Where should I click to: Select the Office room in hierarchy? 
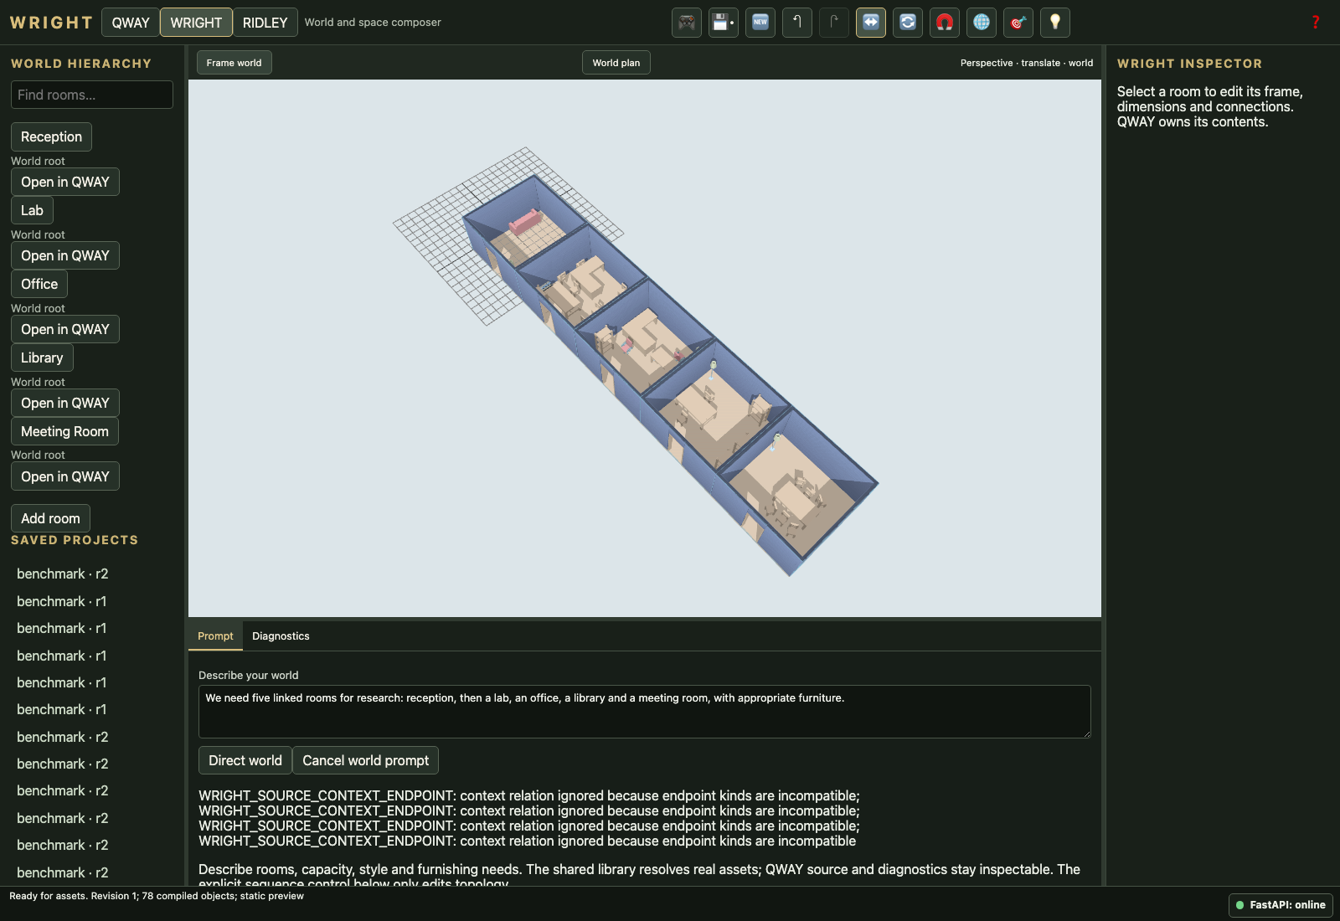pos(39,284)
